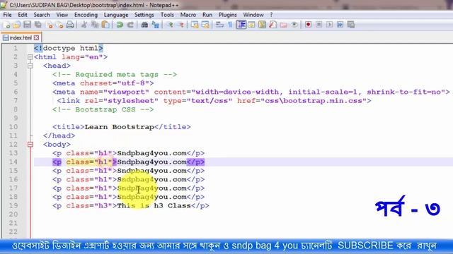Open the View menu

click(62, 15)
